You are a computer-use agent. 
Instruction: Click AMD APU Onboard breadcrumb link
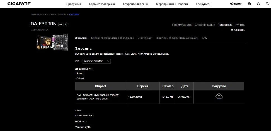(59, 14)
